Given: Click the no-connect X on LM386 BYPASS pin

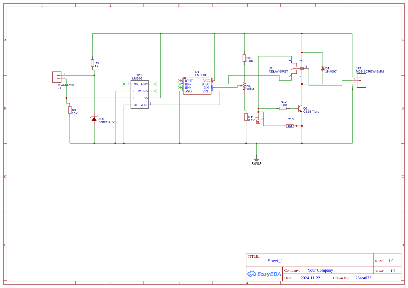Looking at the screenshot, I should pyautogui.click(x=155, y=91).
